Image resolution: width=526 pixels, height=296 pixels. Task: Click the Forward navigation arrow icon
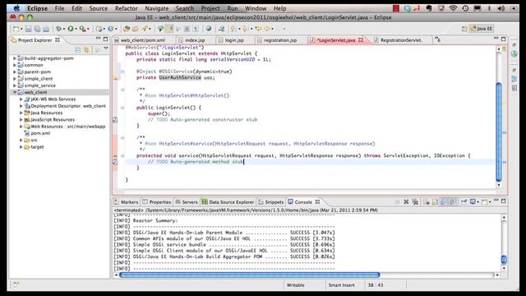(x=279, y=29)
